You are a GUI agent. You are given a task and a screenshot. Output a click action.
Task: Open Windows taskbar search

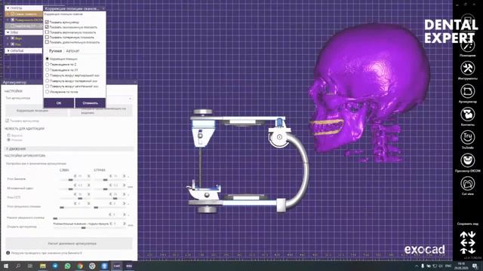click(x=18, y=266)
